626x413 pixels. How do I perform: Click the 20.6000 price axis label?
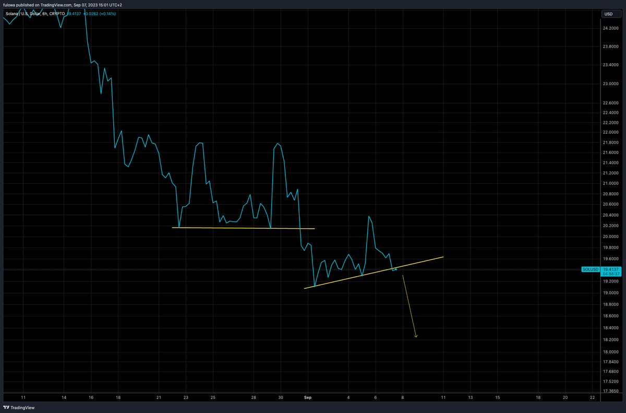pyautogui.click(x=611, y=205)
